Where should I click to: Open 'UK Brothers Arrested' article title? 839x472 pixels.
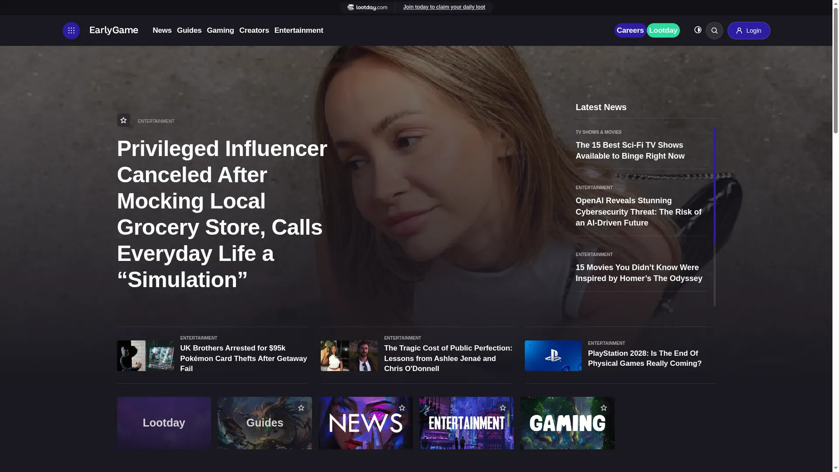pos(243,358)
